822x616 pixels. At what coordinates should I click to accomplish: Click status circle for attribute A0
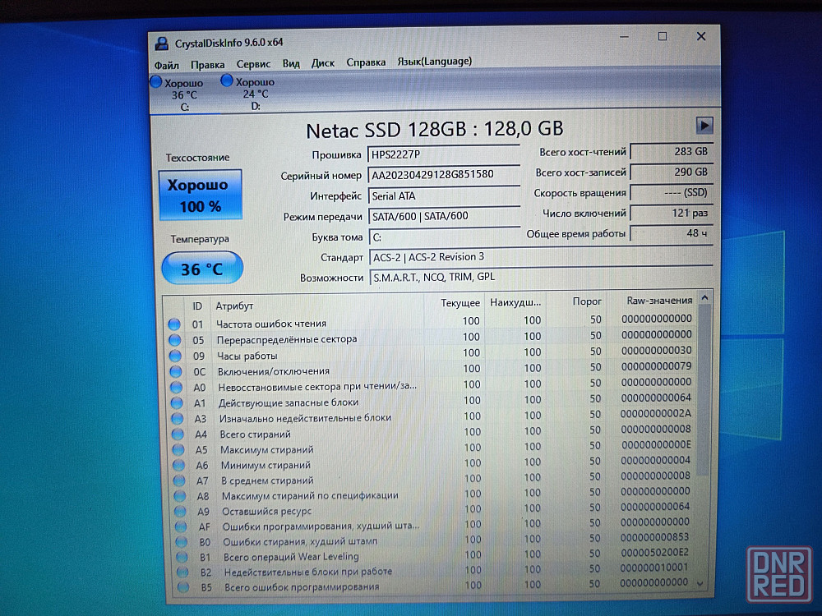[176, 388]
